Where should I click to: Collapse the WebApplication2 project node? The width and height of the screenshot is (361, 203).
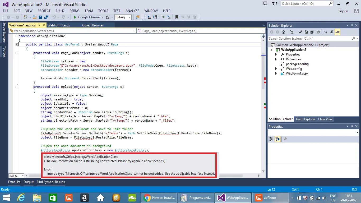(x=271, y=50)
